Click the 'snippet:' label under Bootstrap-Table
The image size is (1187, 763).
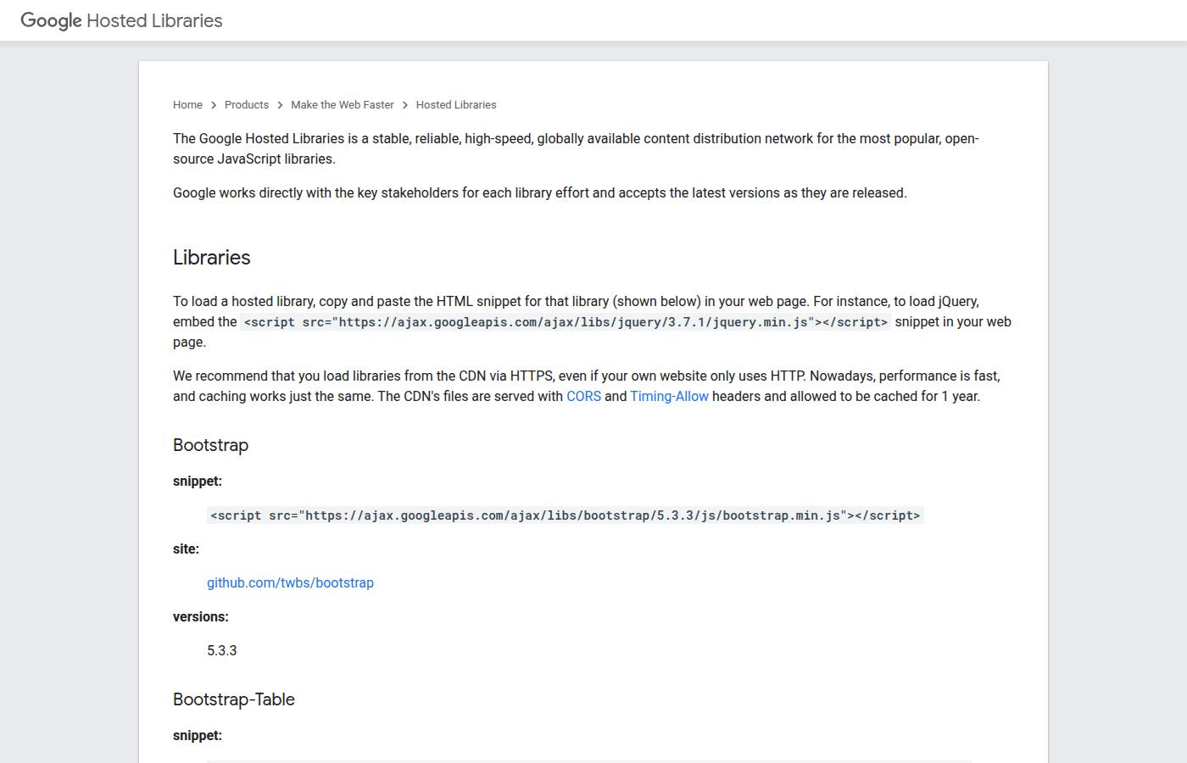click(198, 735)
